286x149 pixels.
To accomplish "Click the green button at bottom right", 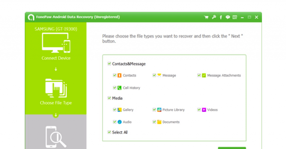I will point(232,148).
